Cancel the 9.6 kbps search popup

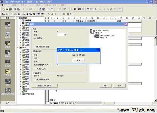(x=78, y=60)
